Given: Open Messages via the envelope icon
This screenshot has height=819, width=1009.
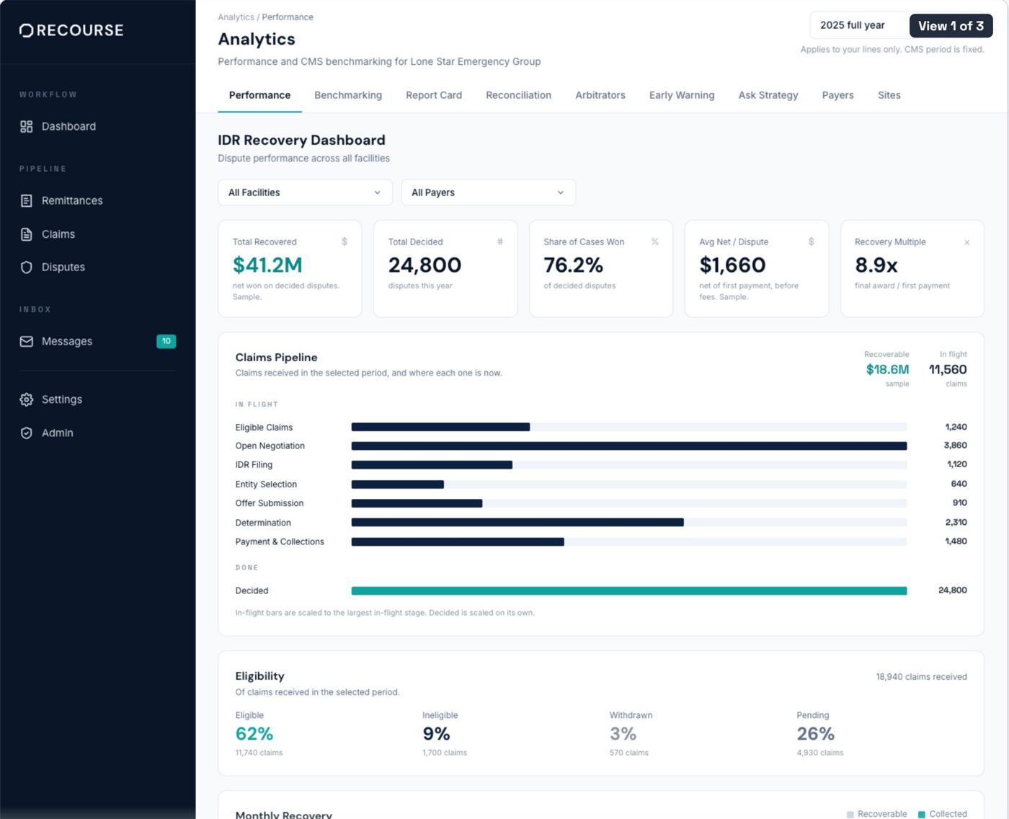Looking at the screenshot, I should [x=27, y=342].
